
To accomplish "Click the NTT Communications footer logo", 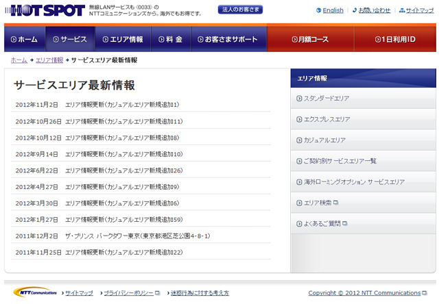I will click(x=35, y=292).
